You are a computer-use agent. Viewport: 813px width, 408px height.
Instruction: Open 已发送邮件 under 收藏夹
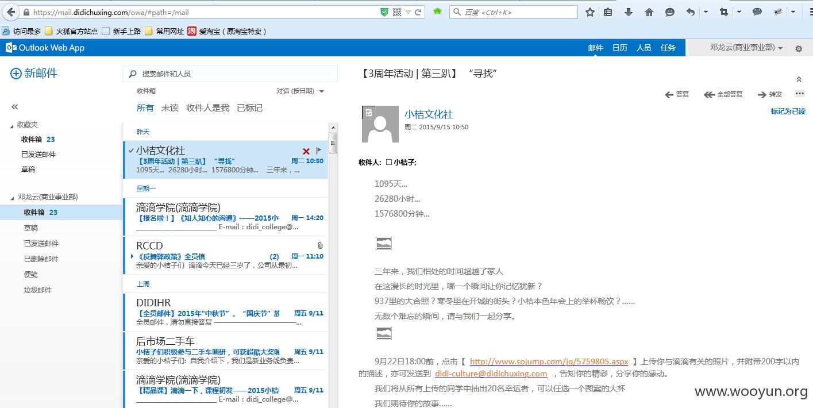tap(38, 155)
